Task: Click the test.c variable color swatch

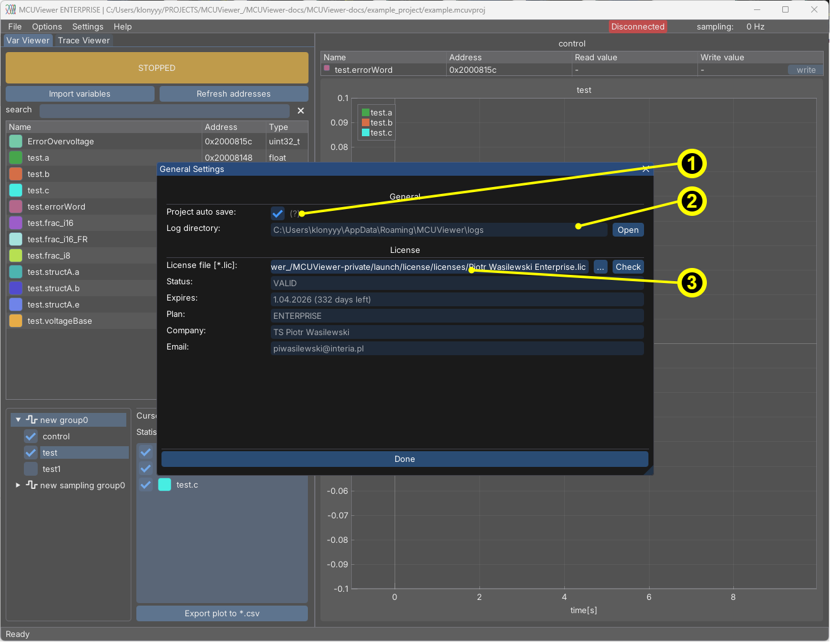Action: [x=16, y=190]
